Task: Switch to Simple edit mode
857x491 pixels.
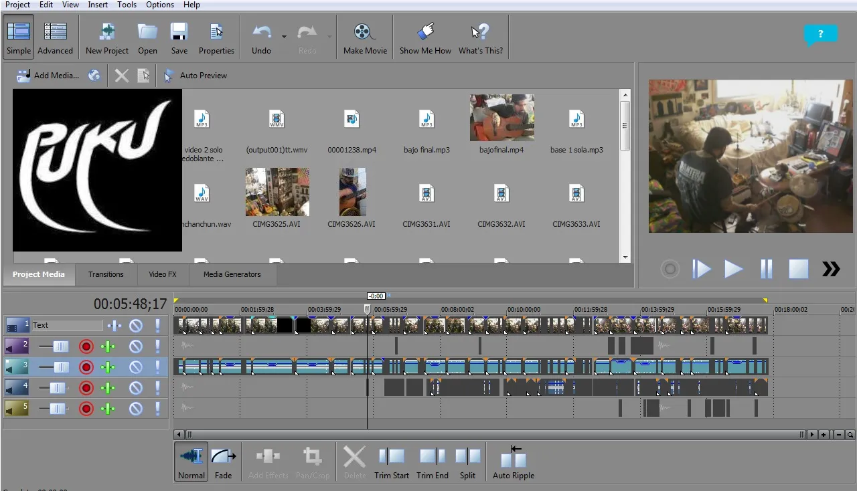Action: tap(19, 38)
